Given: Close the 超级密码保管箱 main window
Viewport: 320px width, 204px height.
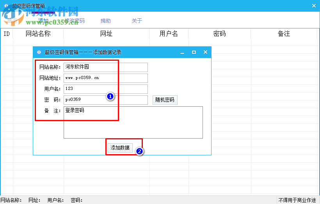Looking at the screenshot, I should pos(314,6).
